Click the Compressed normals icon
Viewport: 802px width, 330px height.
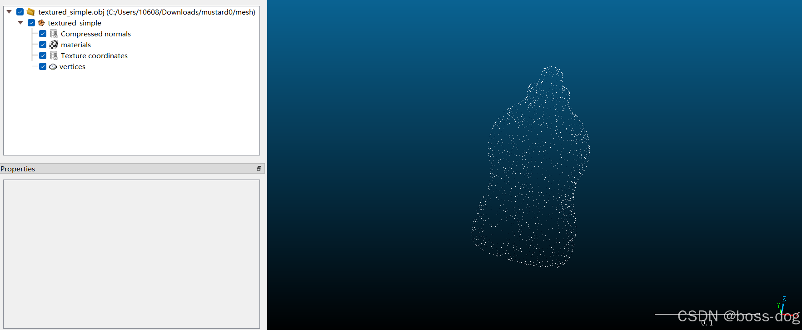[x=54, y=34]
